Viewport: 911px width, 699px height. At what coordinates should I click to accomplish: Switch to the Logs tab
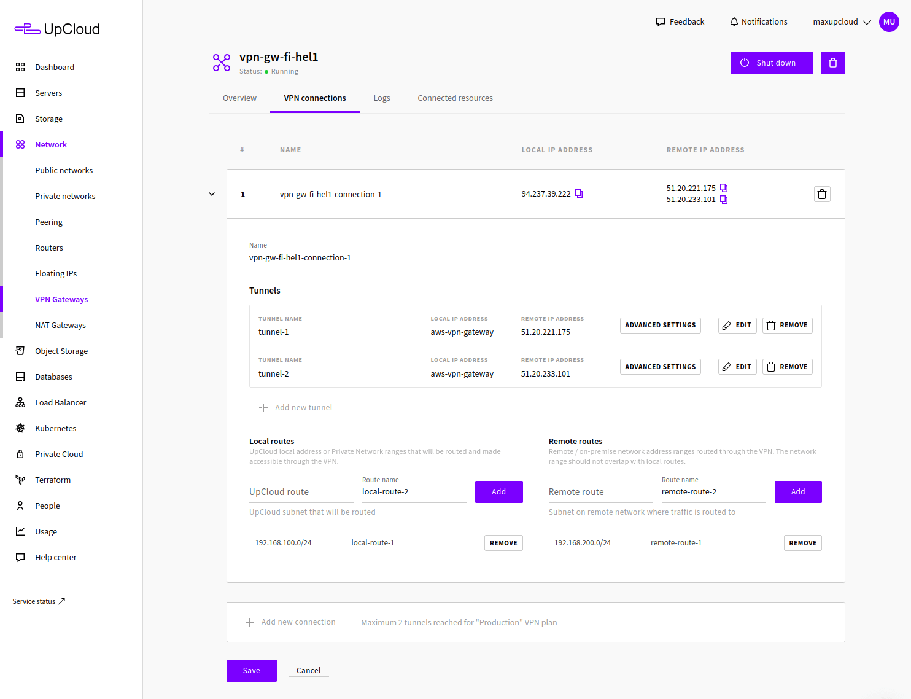[x=382, y=98]
